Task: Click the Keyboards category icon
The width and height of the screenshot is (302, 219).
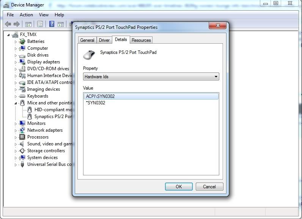Action: coord(22,96)
